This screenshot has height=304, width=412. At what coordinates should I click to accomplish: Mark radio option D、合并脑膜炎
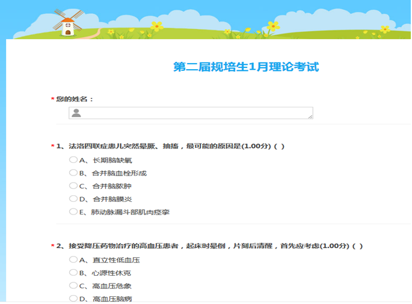(x=73, y=199)
